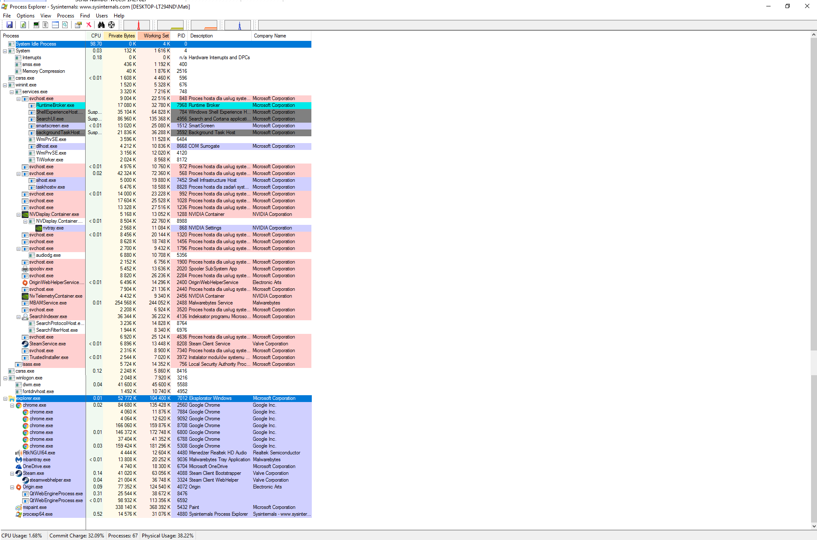Viewport: 817px width, 540px height.
Task: Open the Help menu
Action: coord(119,16)
